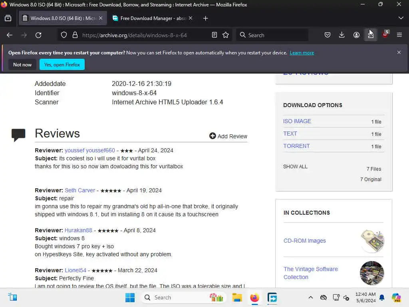Viewport: 409px width, 307px height.
Task: Dismiss the Open Firefox notification bar
Action: tap(399, 52)
